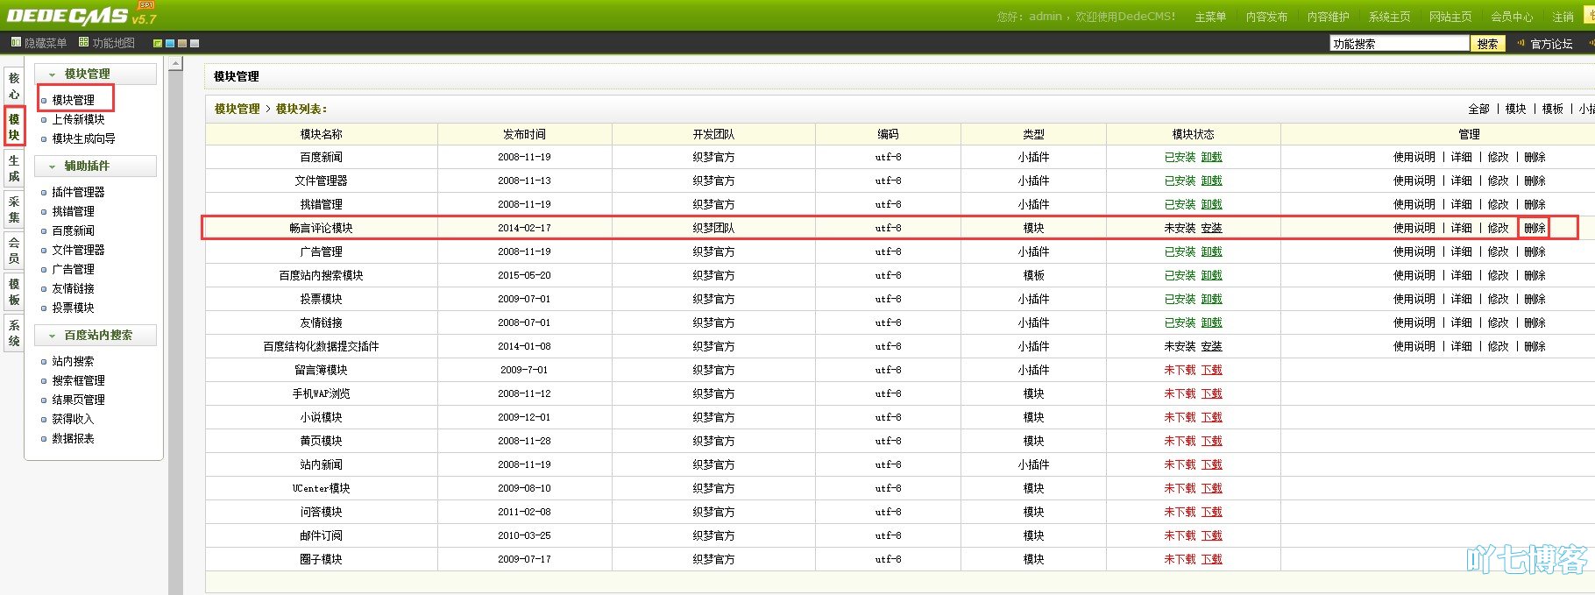Switch to the 核心 vertical tab
The width and height of the screenshot is (1595, 595).
click(14, 86)
